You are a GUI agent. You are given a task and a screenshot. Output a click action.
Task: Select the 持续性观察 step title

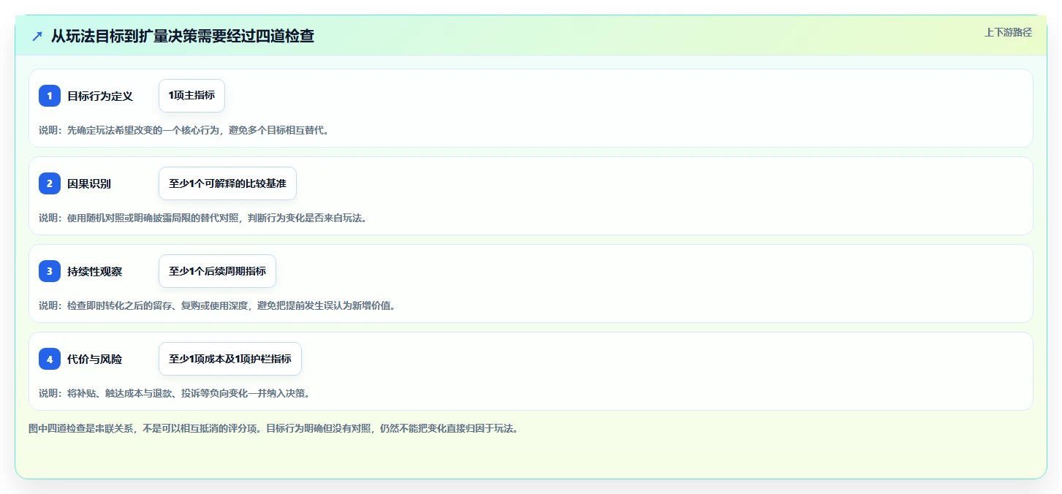95,271
